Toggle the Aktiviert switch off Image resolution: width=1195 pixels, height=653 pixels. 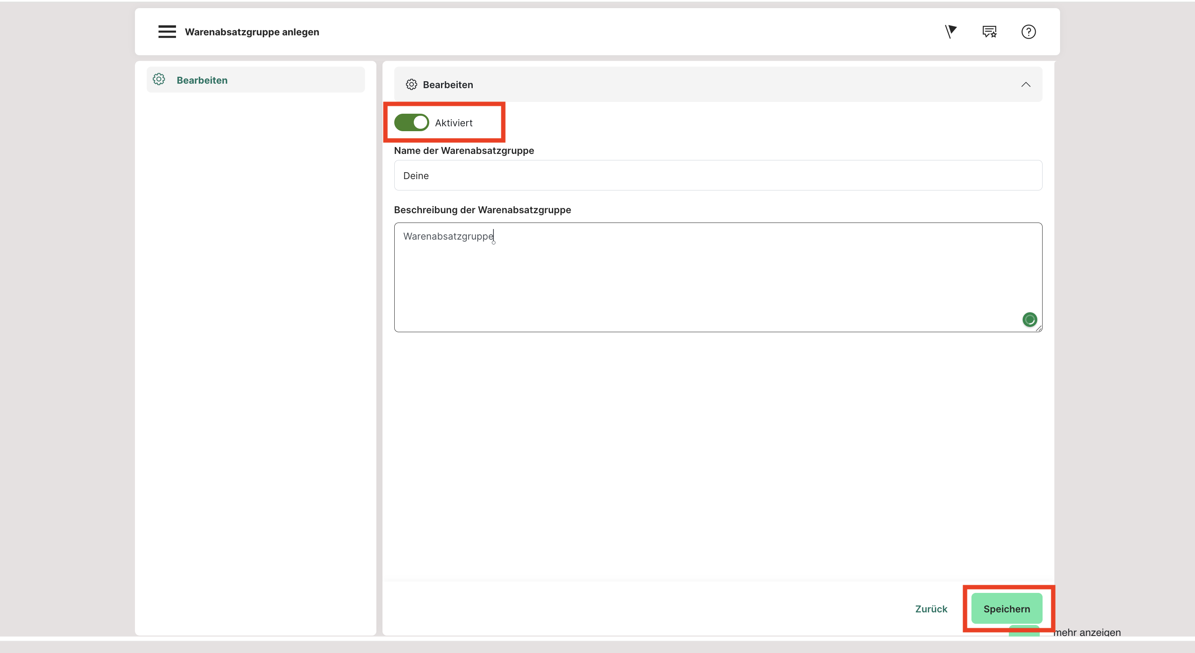click(411, 122)
